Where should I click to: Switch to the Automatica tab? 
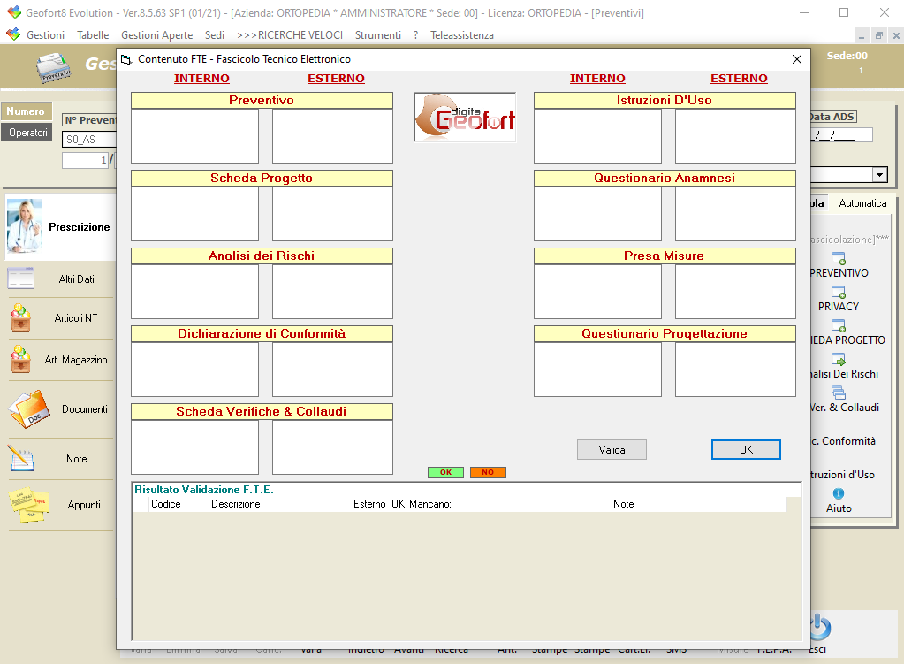tap(862, 203)
